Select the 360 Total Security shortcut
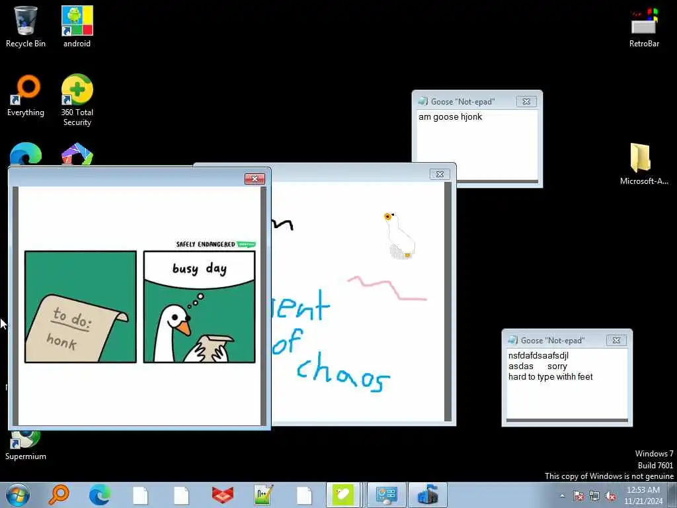Image resolution: width=677 pixels, height=508 pixels. tap(77, 100)
